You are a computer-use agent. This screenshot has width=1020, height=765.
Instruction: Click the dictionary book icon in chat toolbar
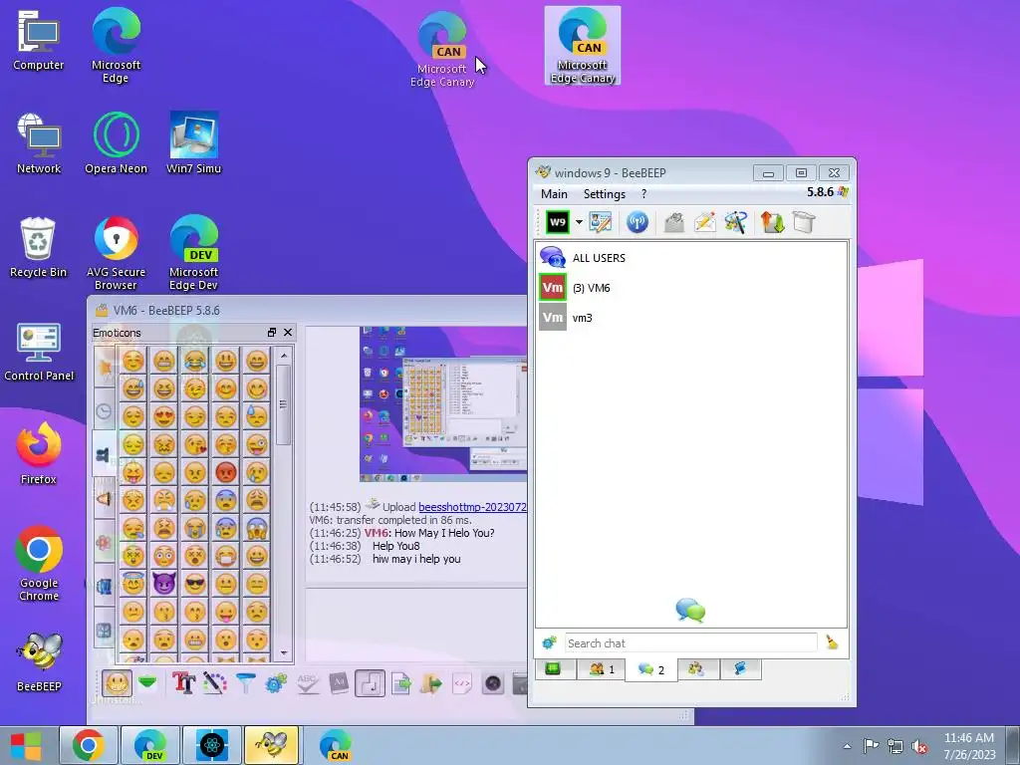(339, 683)
